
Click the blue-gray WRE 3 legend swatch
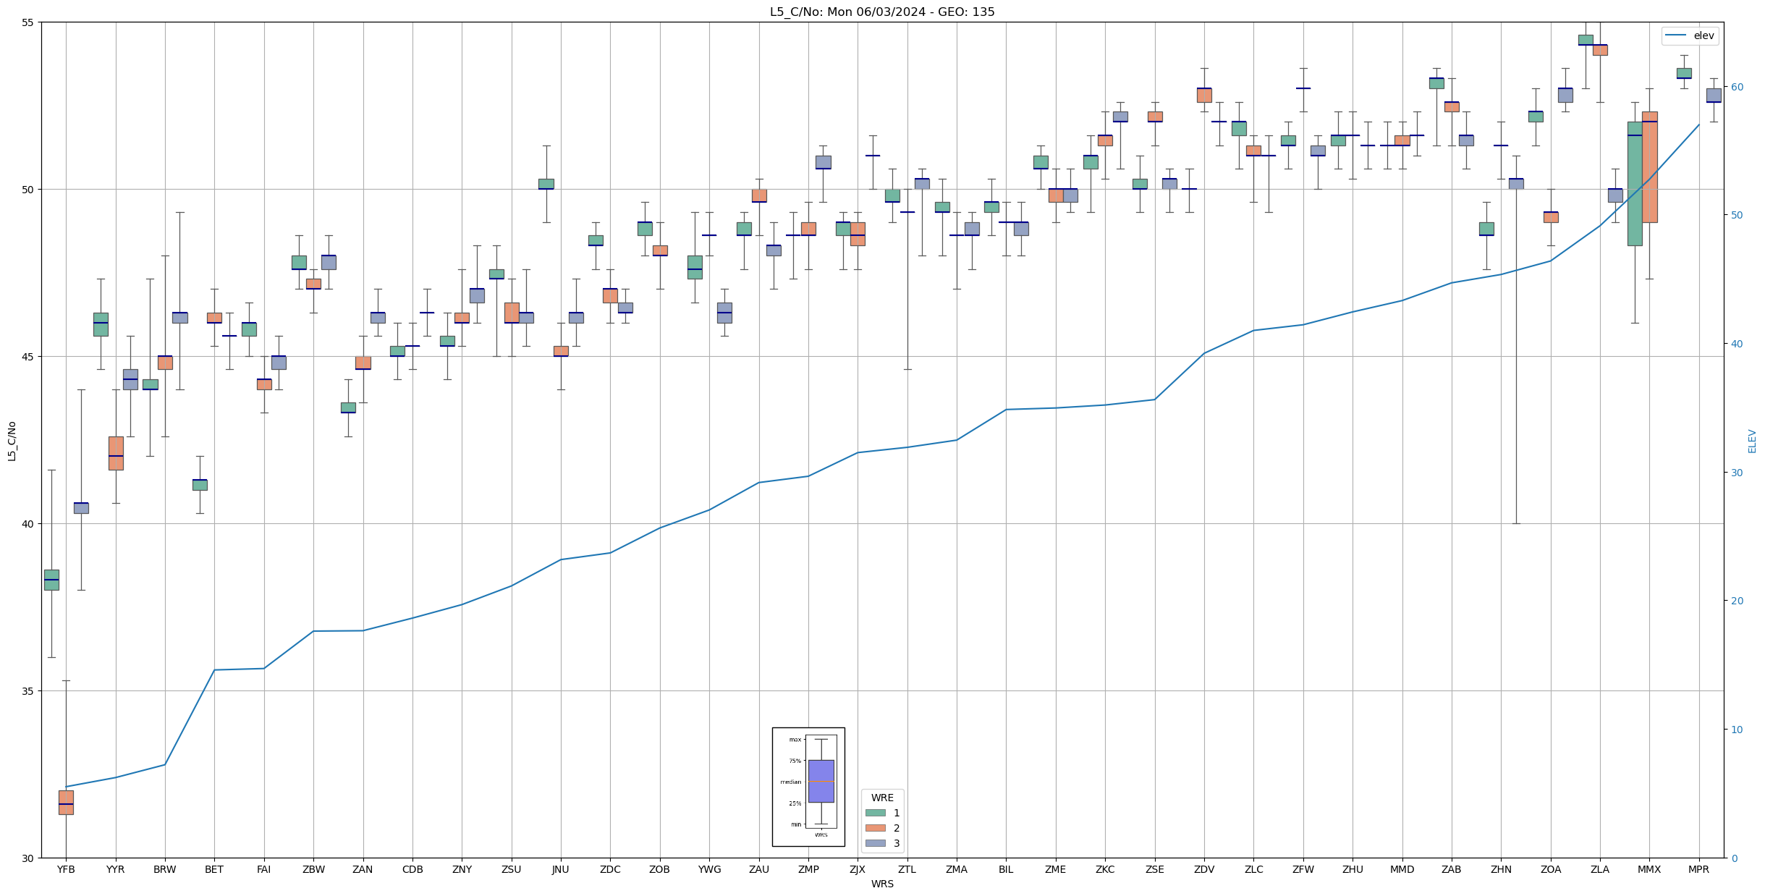(875, 843)
